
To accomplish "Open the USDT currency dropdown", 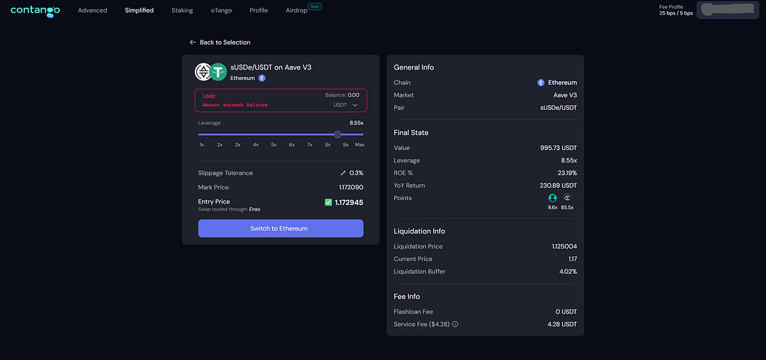I will pos(345,105).
